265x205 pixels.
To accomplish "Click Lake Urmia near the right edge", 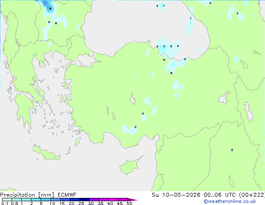I will pos(249,112).
